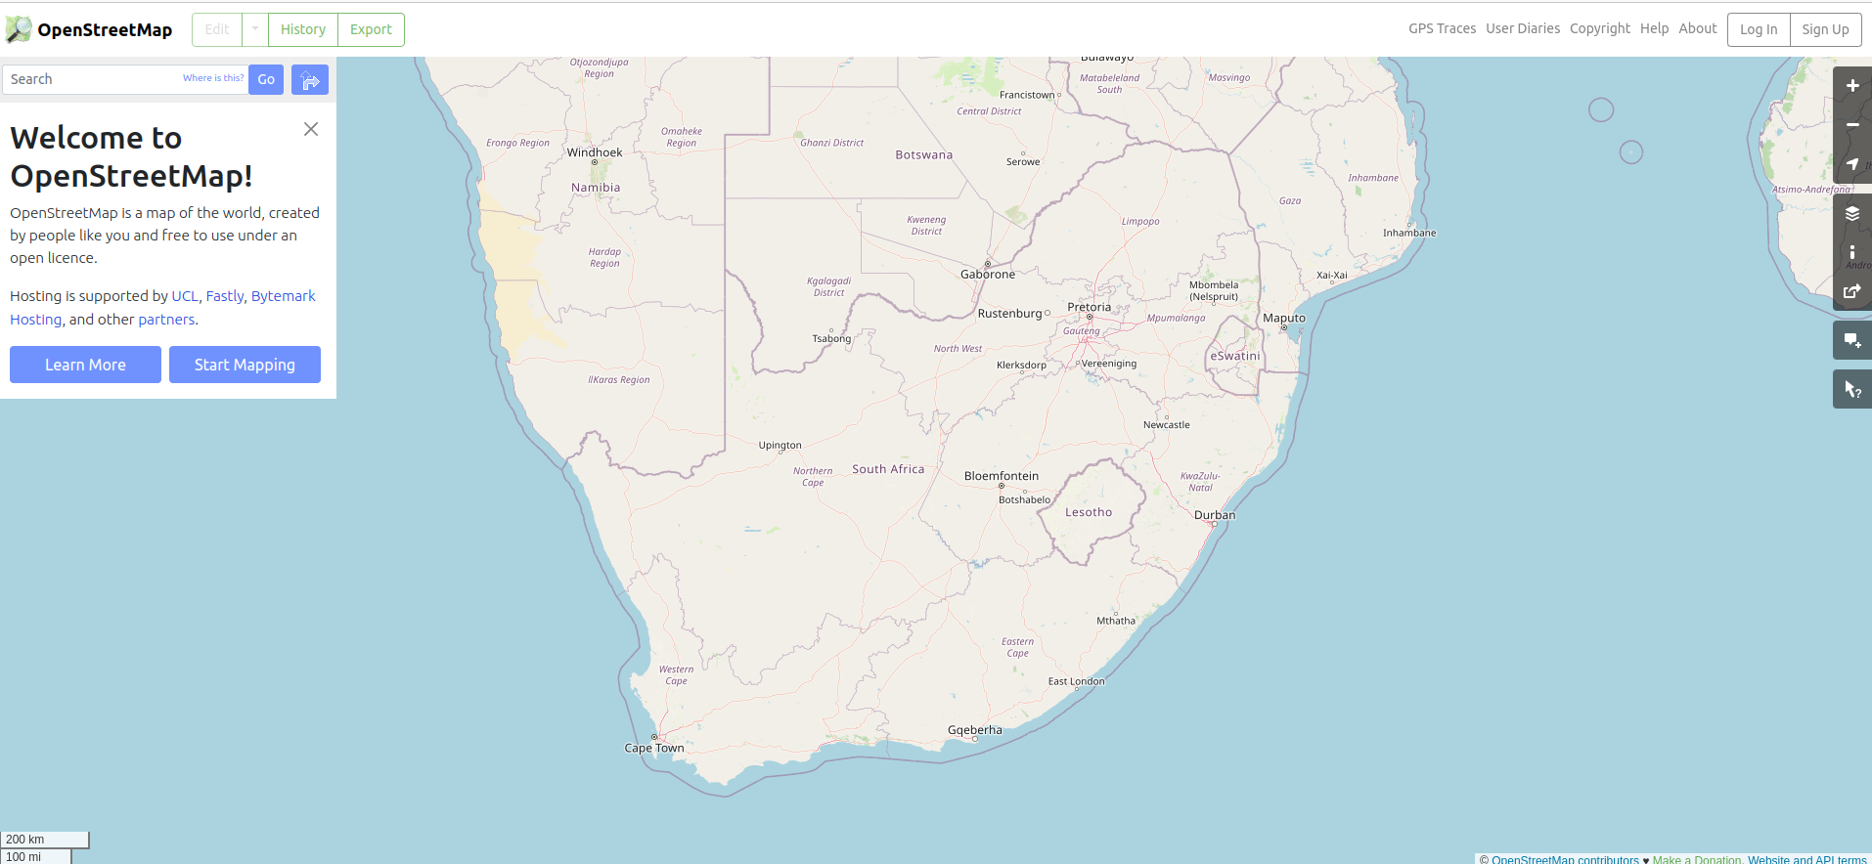The width and height of the screenshot is (1872, 864).
Task: Open the Map Key info icon
Action: tap(1851, 252)
